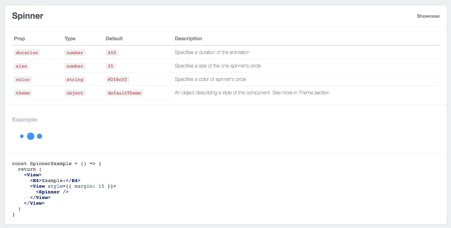Viewport: 451px width, 228px height.
Task: Select the Description column header
Action: (x=188, y=39)
